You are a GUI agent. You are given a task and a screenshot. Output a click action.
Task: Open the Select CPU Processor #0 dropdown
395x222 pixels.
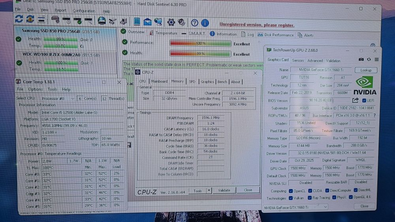pos(58,99)
